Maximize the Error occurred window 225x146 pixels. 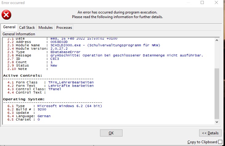(202, 2)
